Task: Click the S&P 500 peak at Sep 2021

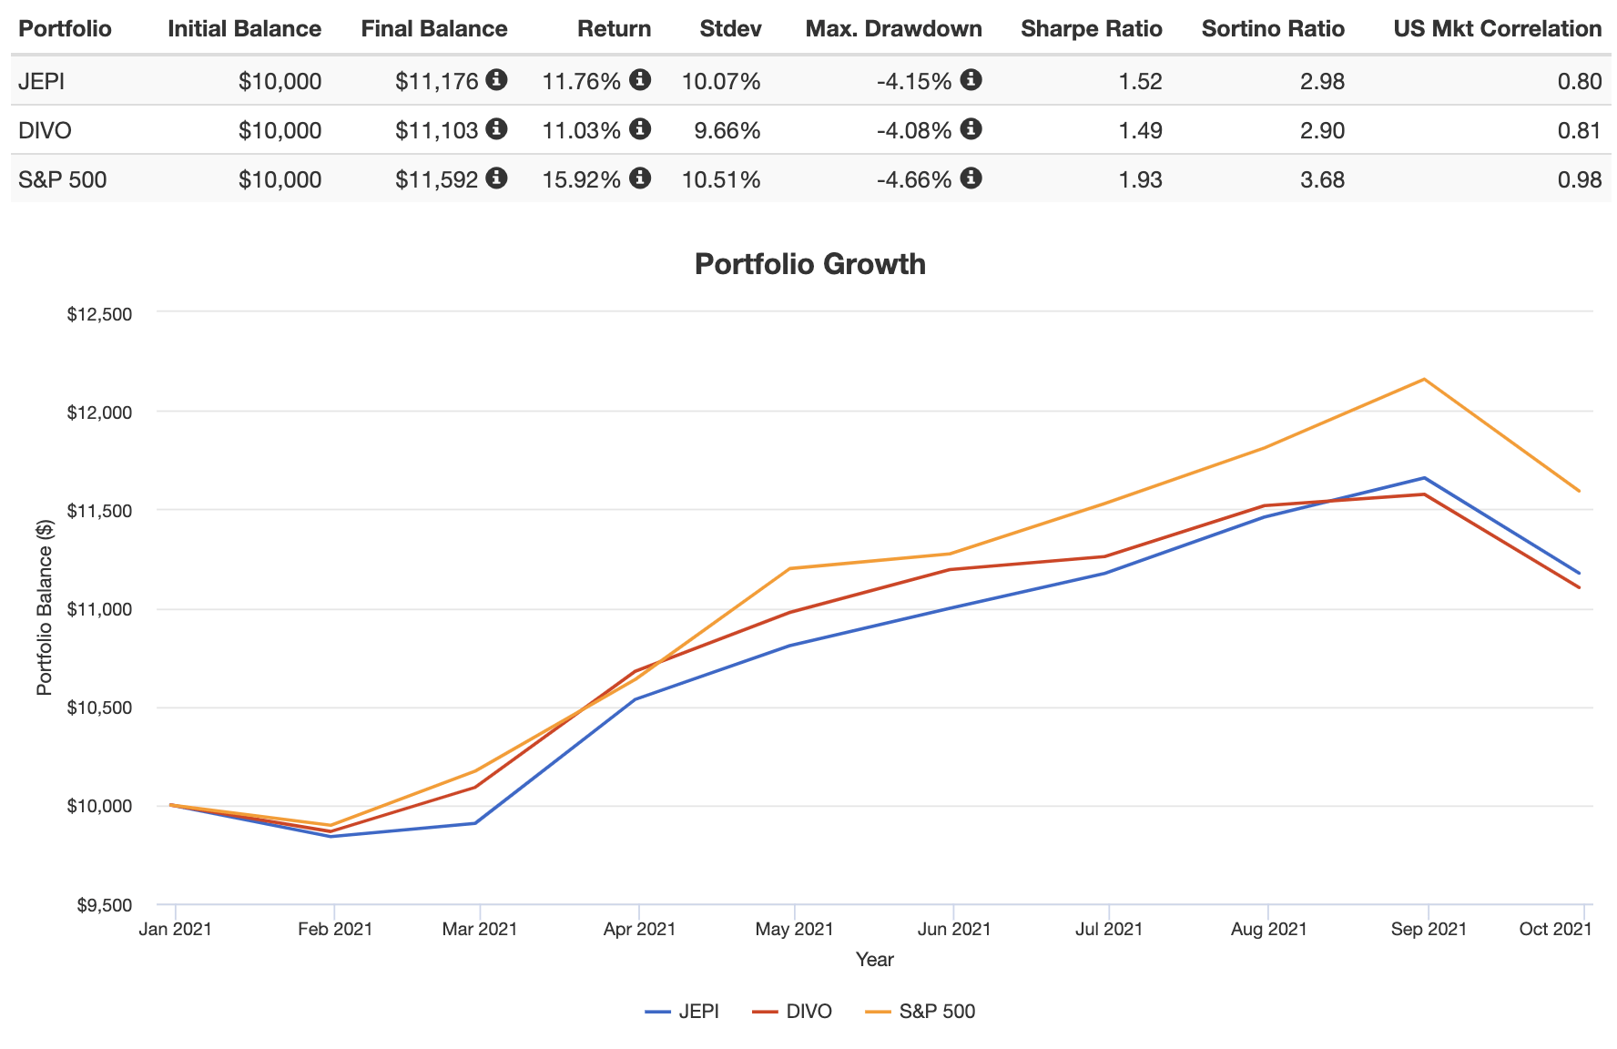Action: 1425,379
